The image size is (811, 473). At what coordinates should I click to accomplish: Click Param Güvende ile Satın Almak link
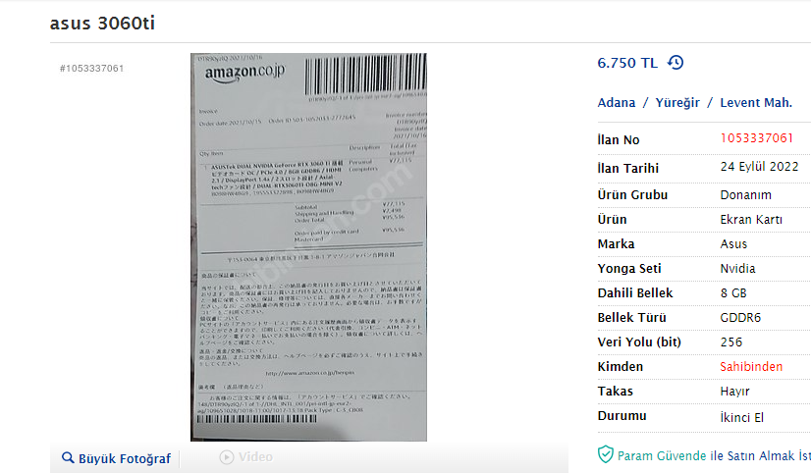click(714, 456)
